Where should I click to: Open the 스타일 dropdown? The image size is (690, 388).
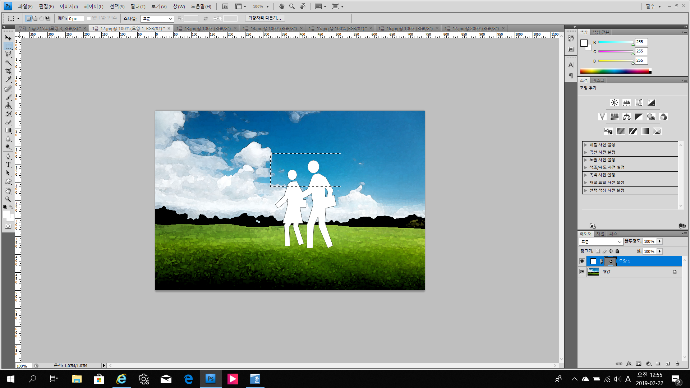(x=157, y=19)
